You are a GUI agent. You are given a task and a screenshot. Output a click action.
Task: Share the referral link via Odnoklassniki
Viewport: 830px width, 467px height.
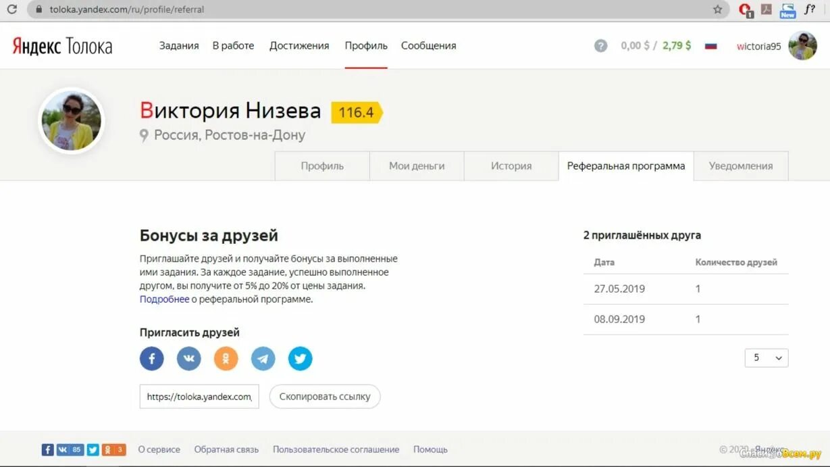[x=226, y=358]
